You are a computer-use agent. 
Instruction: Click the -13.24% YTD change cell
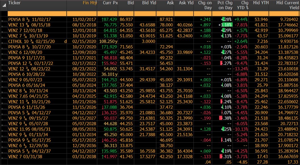click(x=241, y=69)
